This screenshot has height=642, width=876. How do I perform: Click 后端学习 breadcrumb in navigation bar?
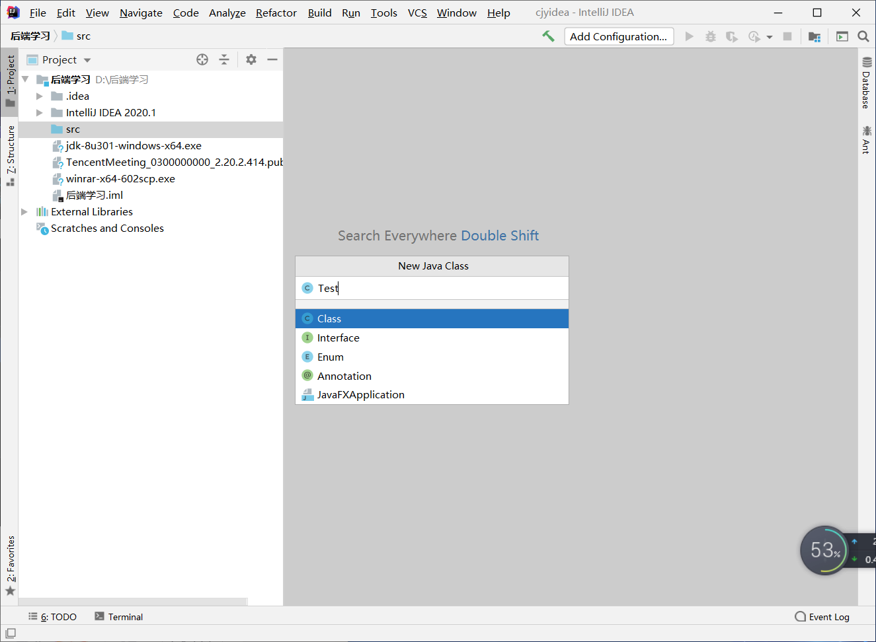coord(30,36)
